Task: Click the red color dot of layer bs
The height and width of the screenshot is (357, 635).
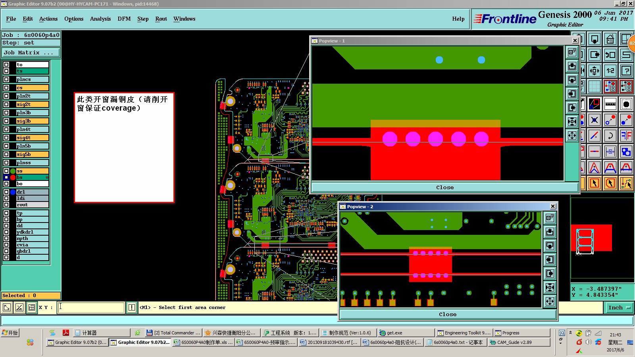Action: [x=13, y=177]
